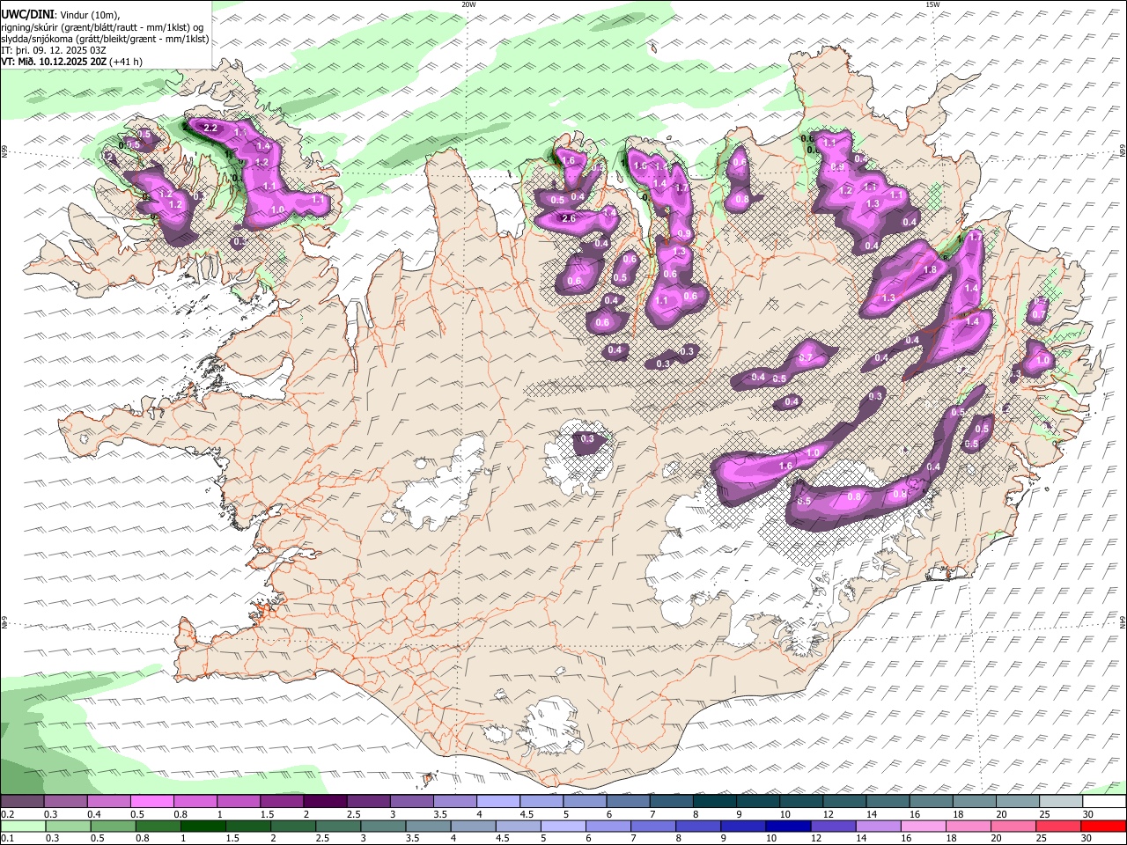Pick upper legend pale grey swatch 25 to 30
The height and width of the screenshot is (845, 1127).
(1061, 802)
